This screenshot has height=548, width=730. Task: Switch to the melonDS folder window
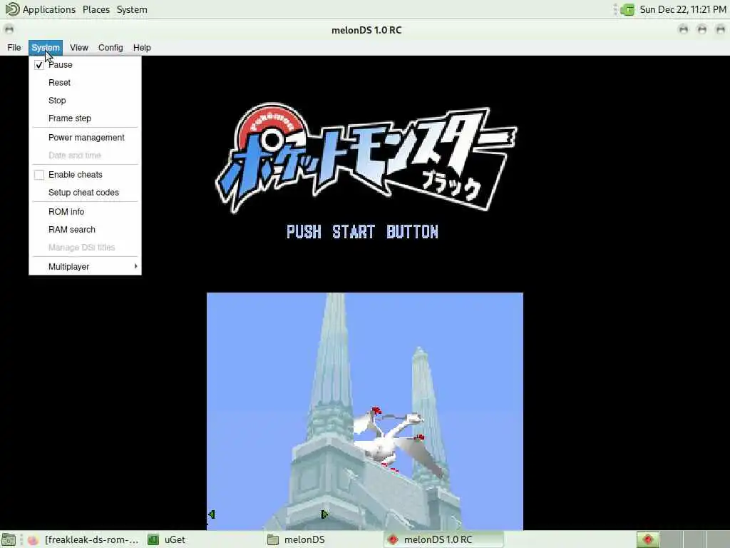click(323, 539)
